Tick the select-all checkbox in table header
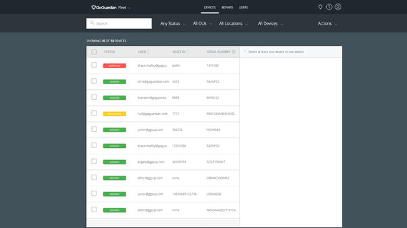Screen dimensions: 407x228 click(x=94, y=52)
